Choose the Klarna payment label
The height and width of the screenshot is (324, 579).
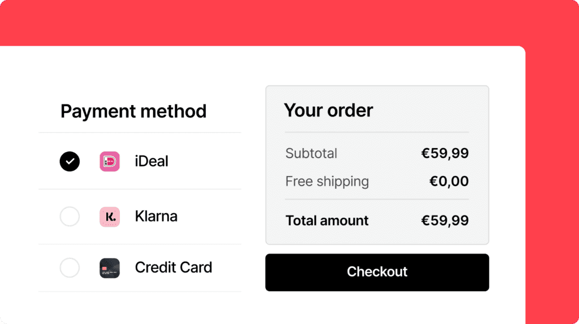coord(156,217)
